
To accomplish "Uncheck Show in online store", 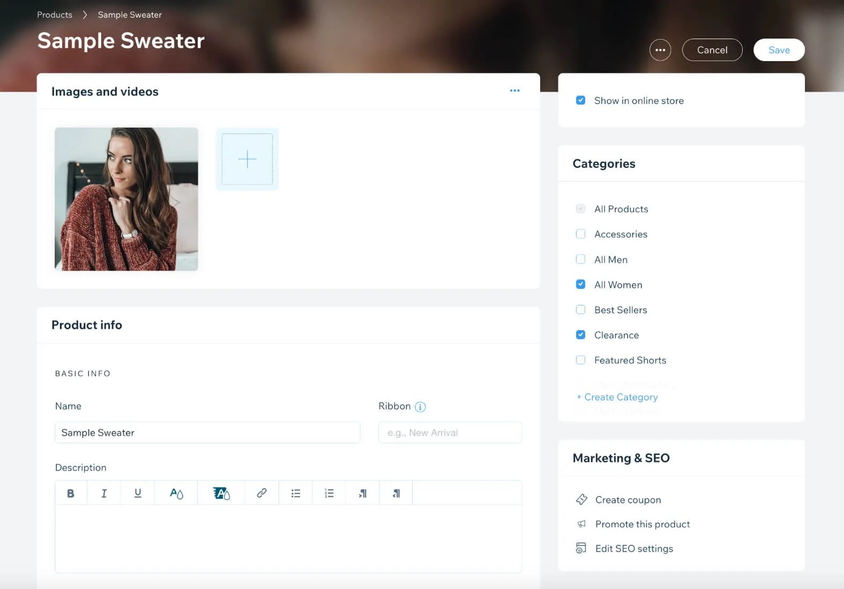I will (x=580, y=100).
